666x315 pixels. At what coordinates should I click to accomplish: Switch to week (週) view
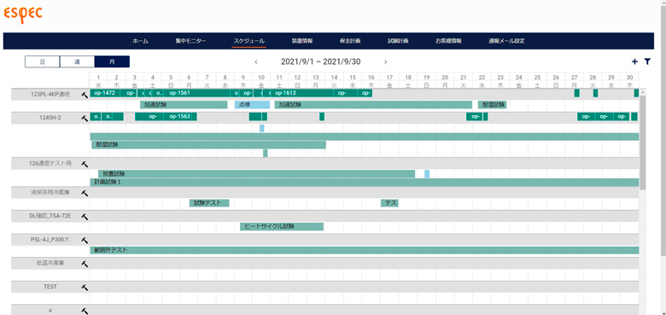[x=78, y=61]
